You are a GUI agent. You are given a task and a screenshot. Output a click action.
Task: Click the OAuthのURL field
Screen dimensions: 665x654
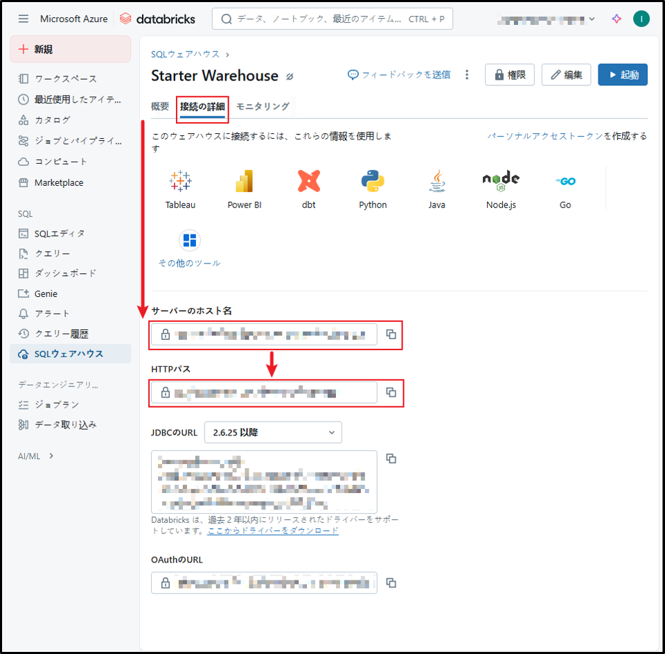(264, 583)
